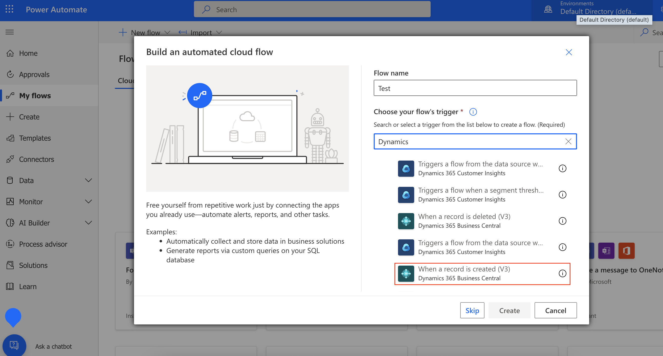
Task: Open the Ask a chatbot icon
Action: coord(14,345)
